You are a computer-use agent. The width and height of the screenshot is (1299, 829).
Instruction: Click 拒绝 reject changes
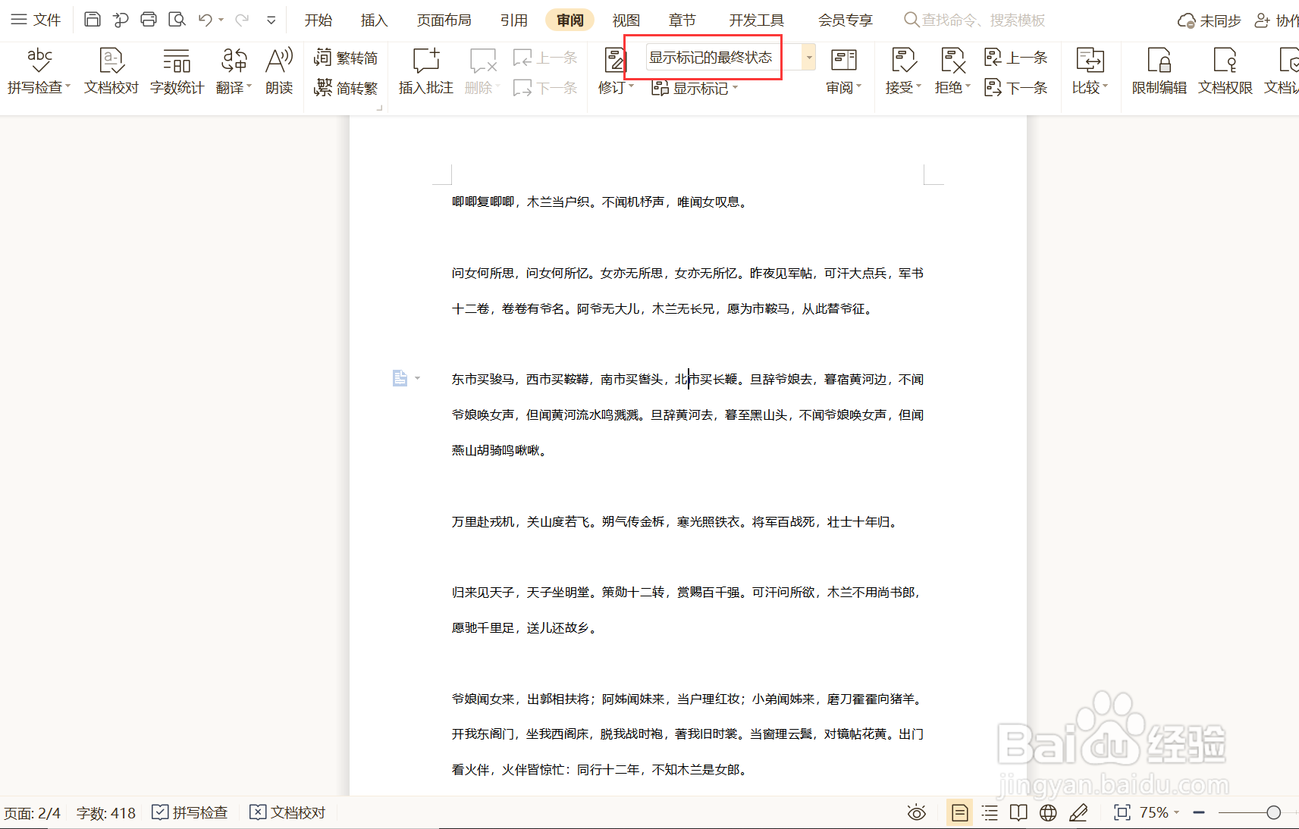click(952, 72)
